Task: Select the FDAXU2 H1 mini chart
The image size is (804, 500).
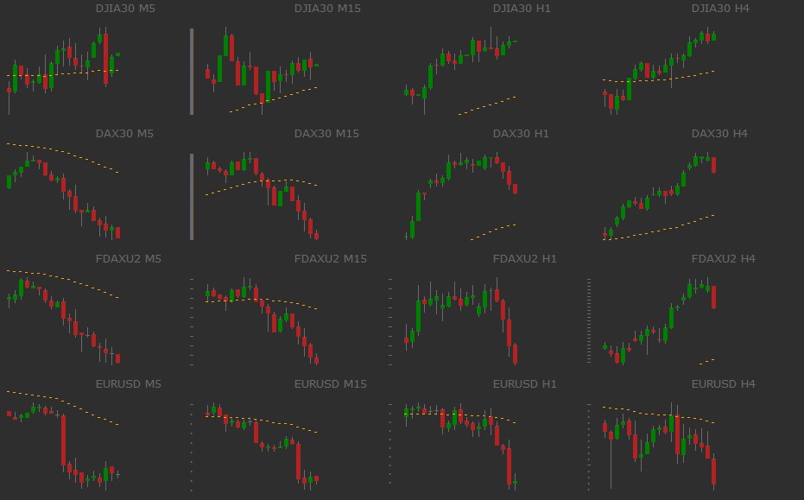Action: coord(460,317)
